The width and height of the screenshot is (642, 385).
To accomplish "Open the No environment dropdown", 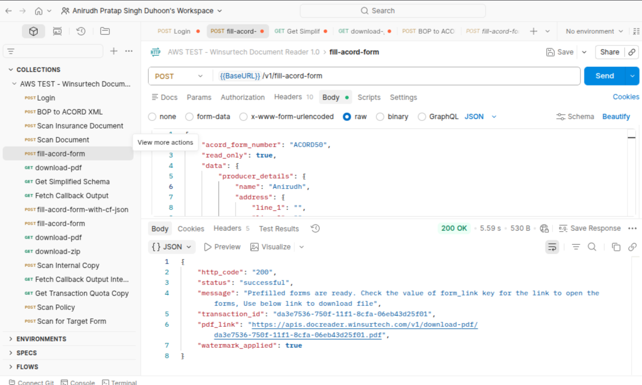I will [x=594, y=31].
